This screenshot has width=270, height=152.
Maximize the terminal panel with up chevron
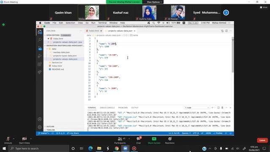point(227,108)
